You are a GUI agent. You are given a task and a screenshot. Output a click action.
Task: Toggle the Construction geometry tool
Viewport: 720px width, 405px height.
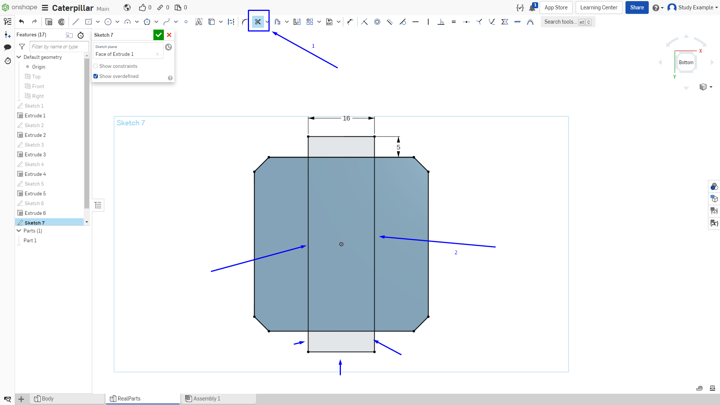(x=231, y=22)
